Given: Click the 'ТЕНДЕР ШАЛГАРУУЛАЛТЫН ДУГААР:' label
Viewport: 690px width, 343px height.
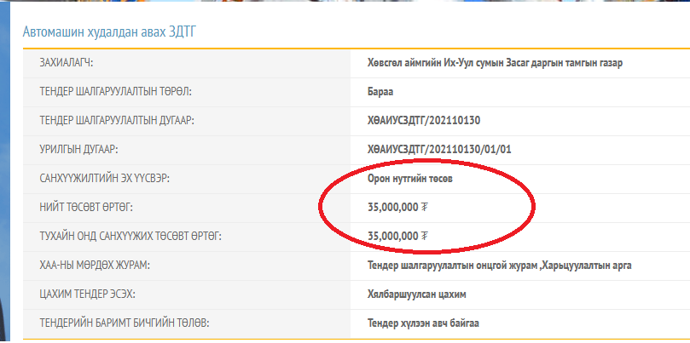Looking at the screenshot, I should click(117, 120).
